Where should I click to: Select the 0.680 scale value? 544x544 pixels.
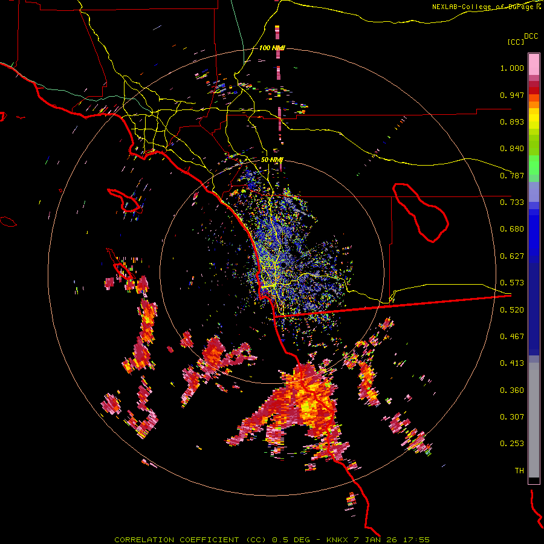[512, 229]
